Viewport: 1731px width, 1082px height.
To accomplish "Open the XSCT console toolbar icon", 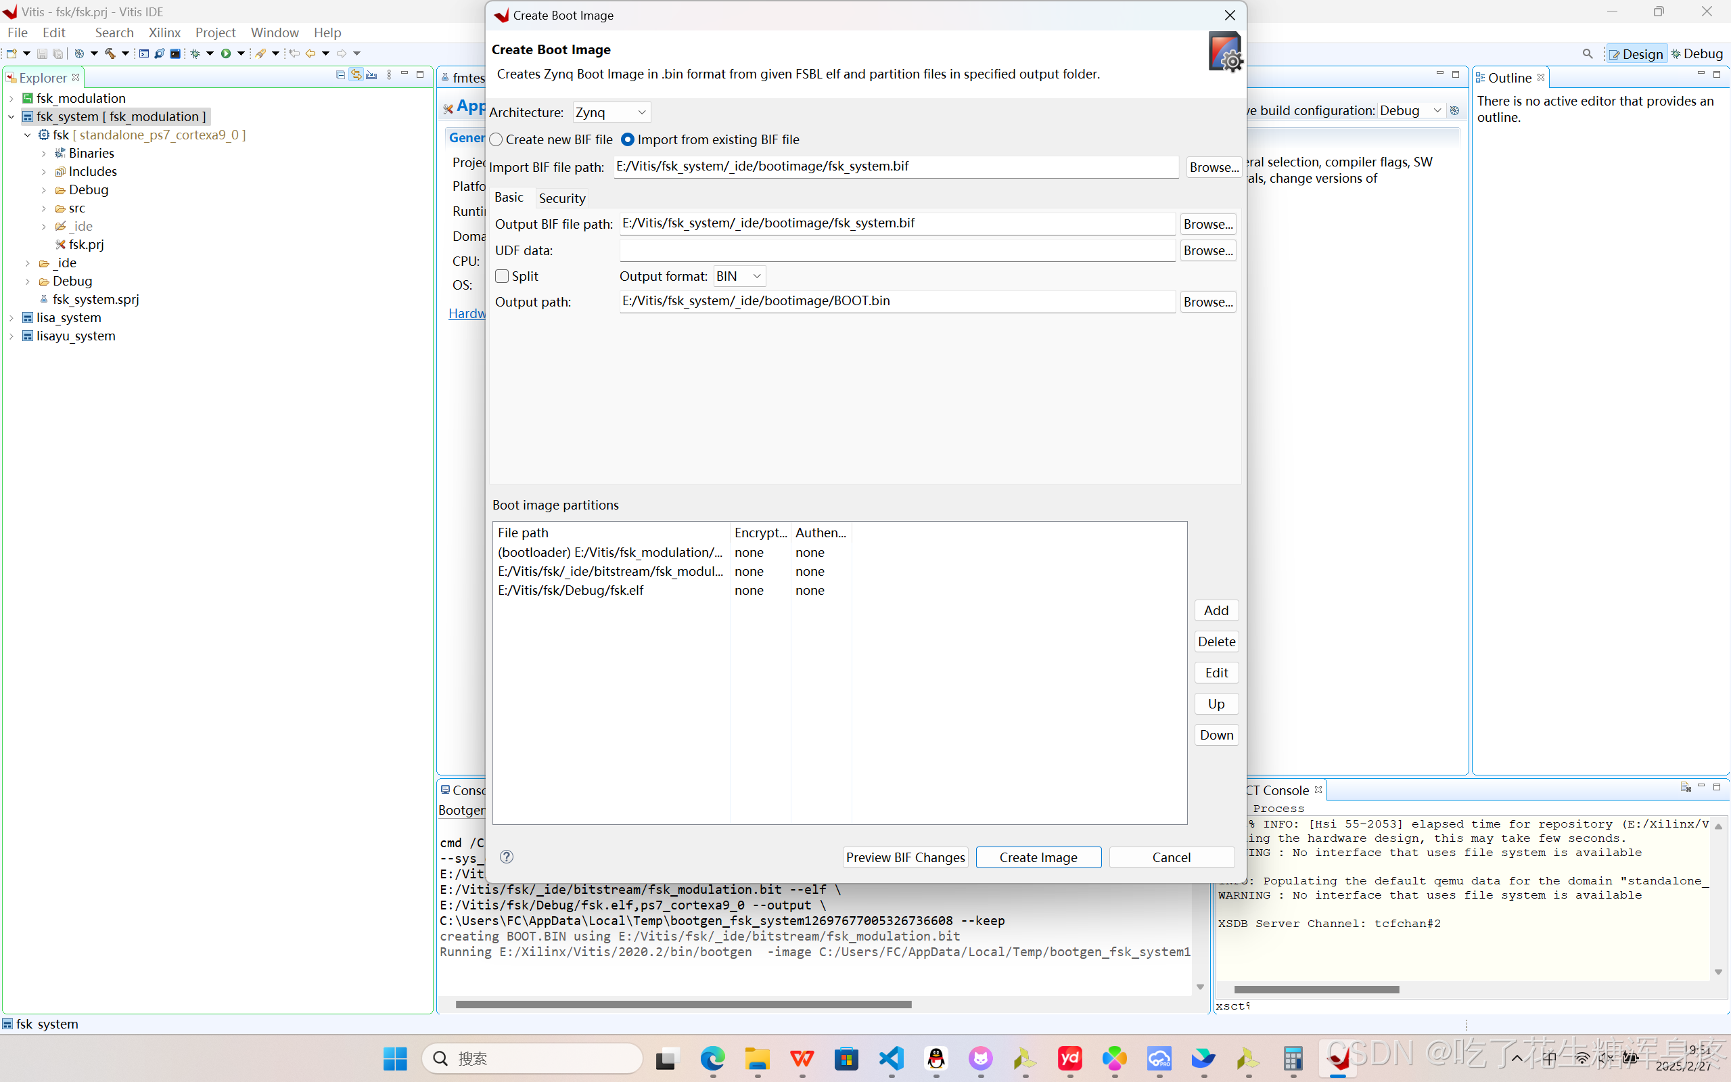I will 144,53.
